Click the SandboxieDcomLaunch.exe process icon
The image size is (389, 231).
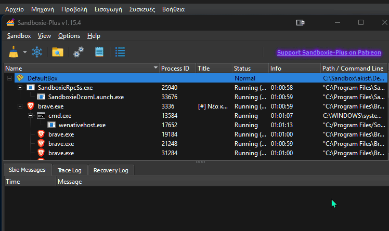[x=41, y=97]
